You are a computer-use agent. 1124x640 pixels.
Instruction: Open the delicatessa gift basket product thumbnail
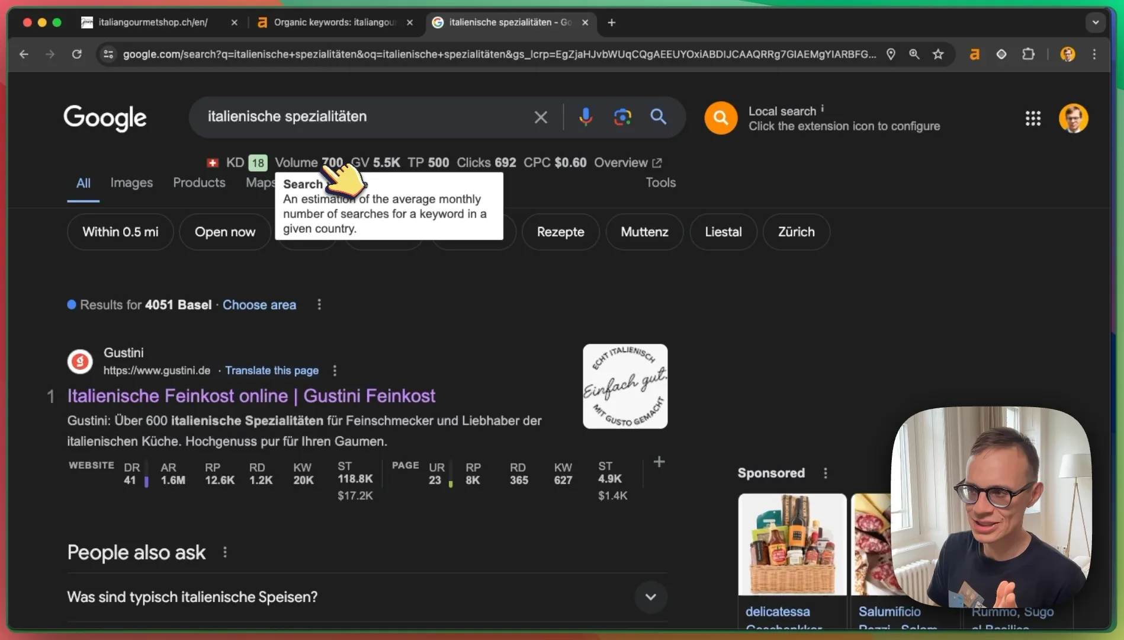[792, 544]
